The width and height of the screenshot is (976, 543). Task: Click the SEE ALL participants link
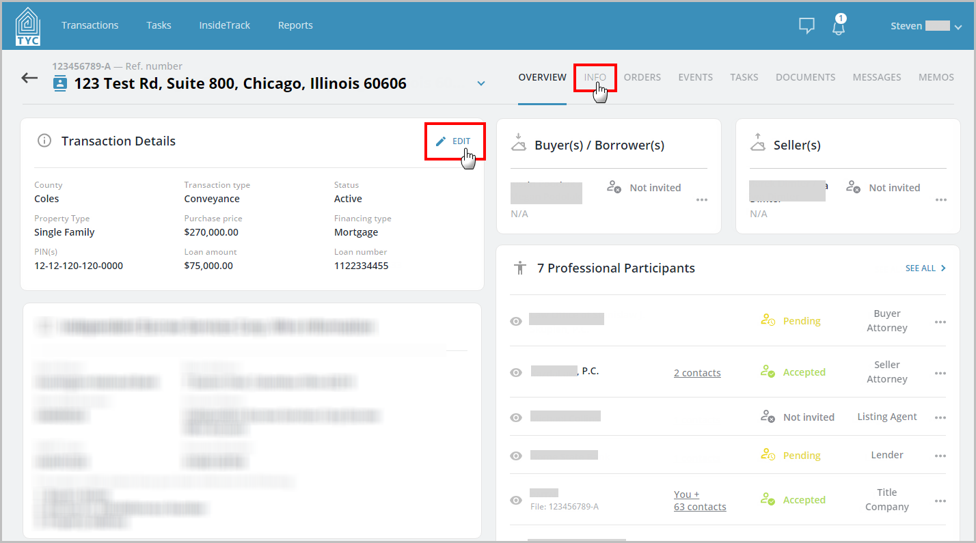(x=925, y=268)
